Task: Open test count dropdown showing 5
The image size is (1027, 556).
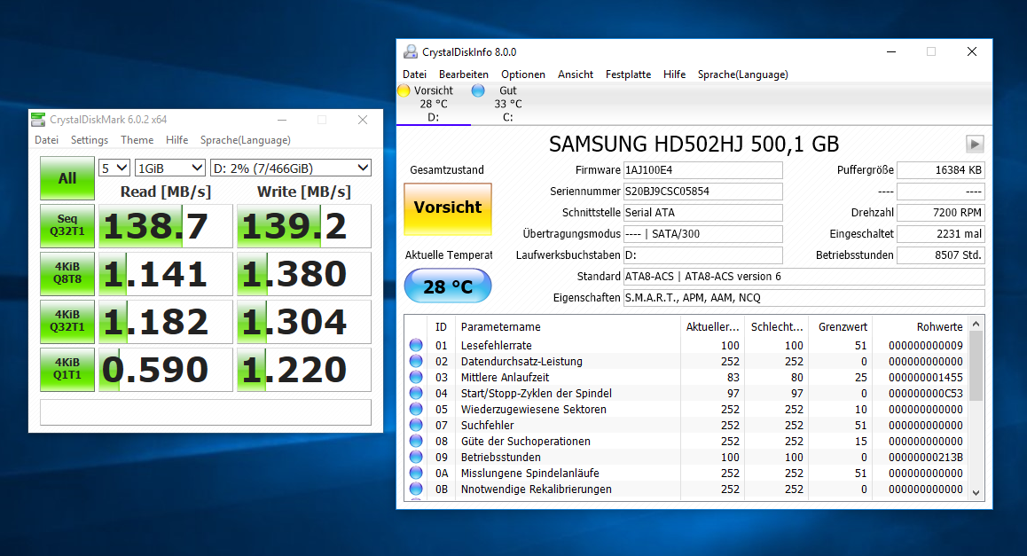Action: pos(114,168)
